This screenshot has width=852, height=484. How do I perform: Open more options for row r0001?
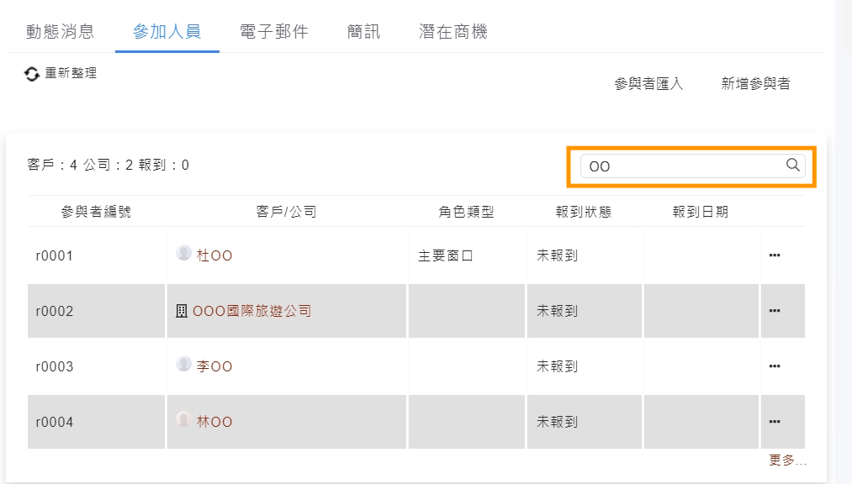[x=775, y=255]
